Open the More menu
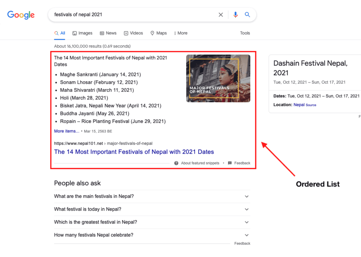 coord(181,33)
